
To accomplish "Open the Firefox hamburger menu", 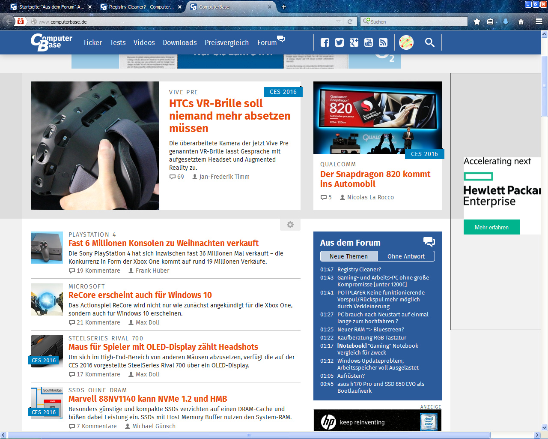I will pyautogui.click(x=539, y=21).
